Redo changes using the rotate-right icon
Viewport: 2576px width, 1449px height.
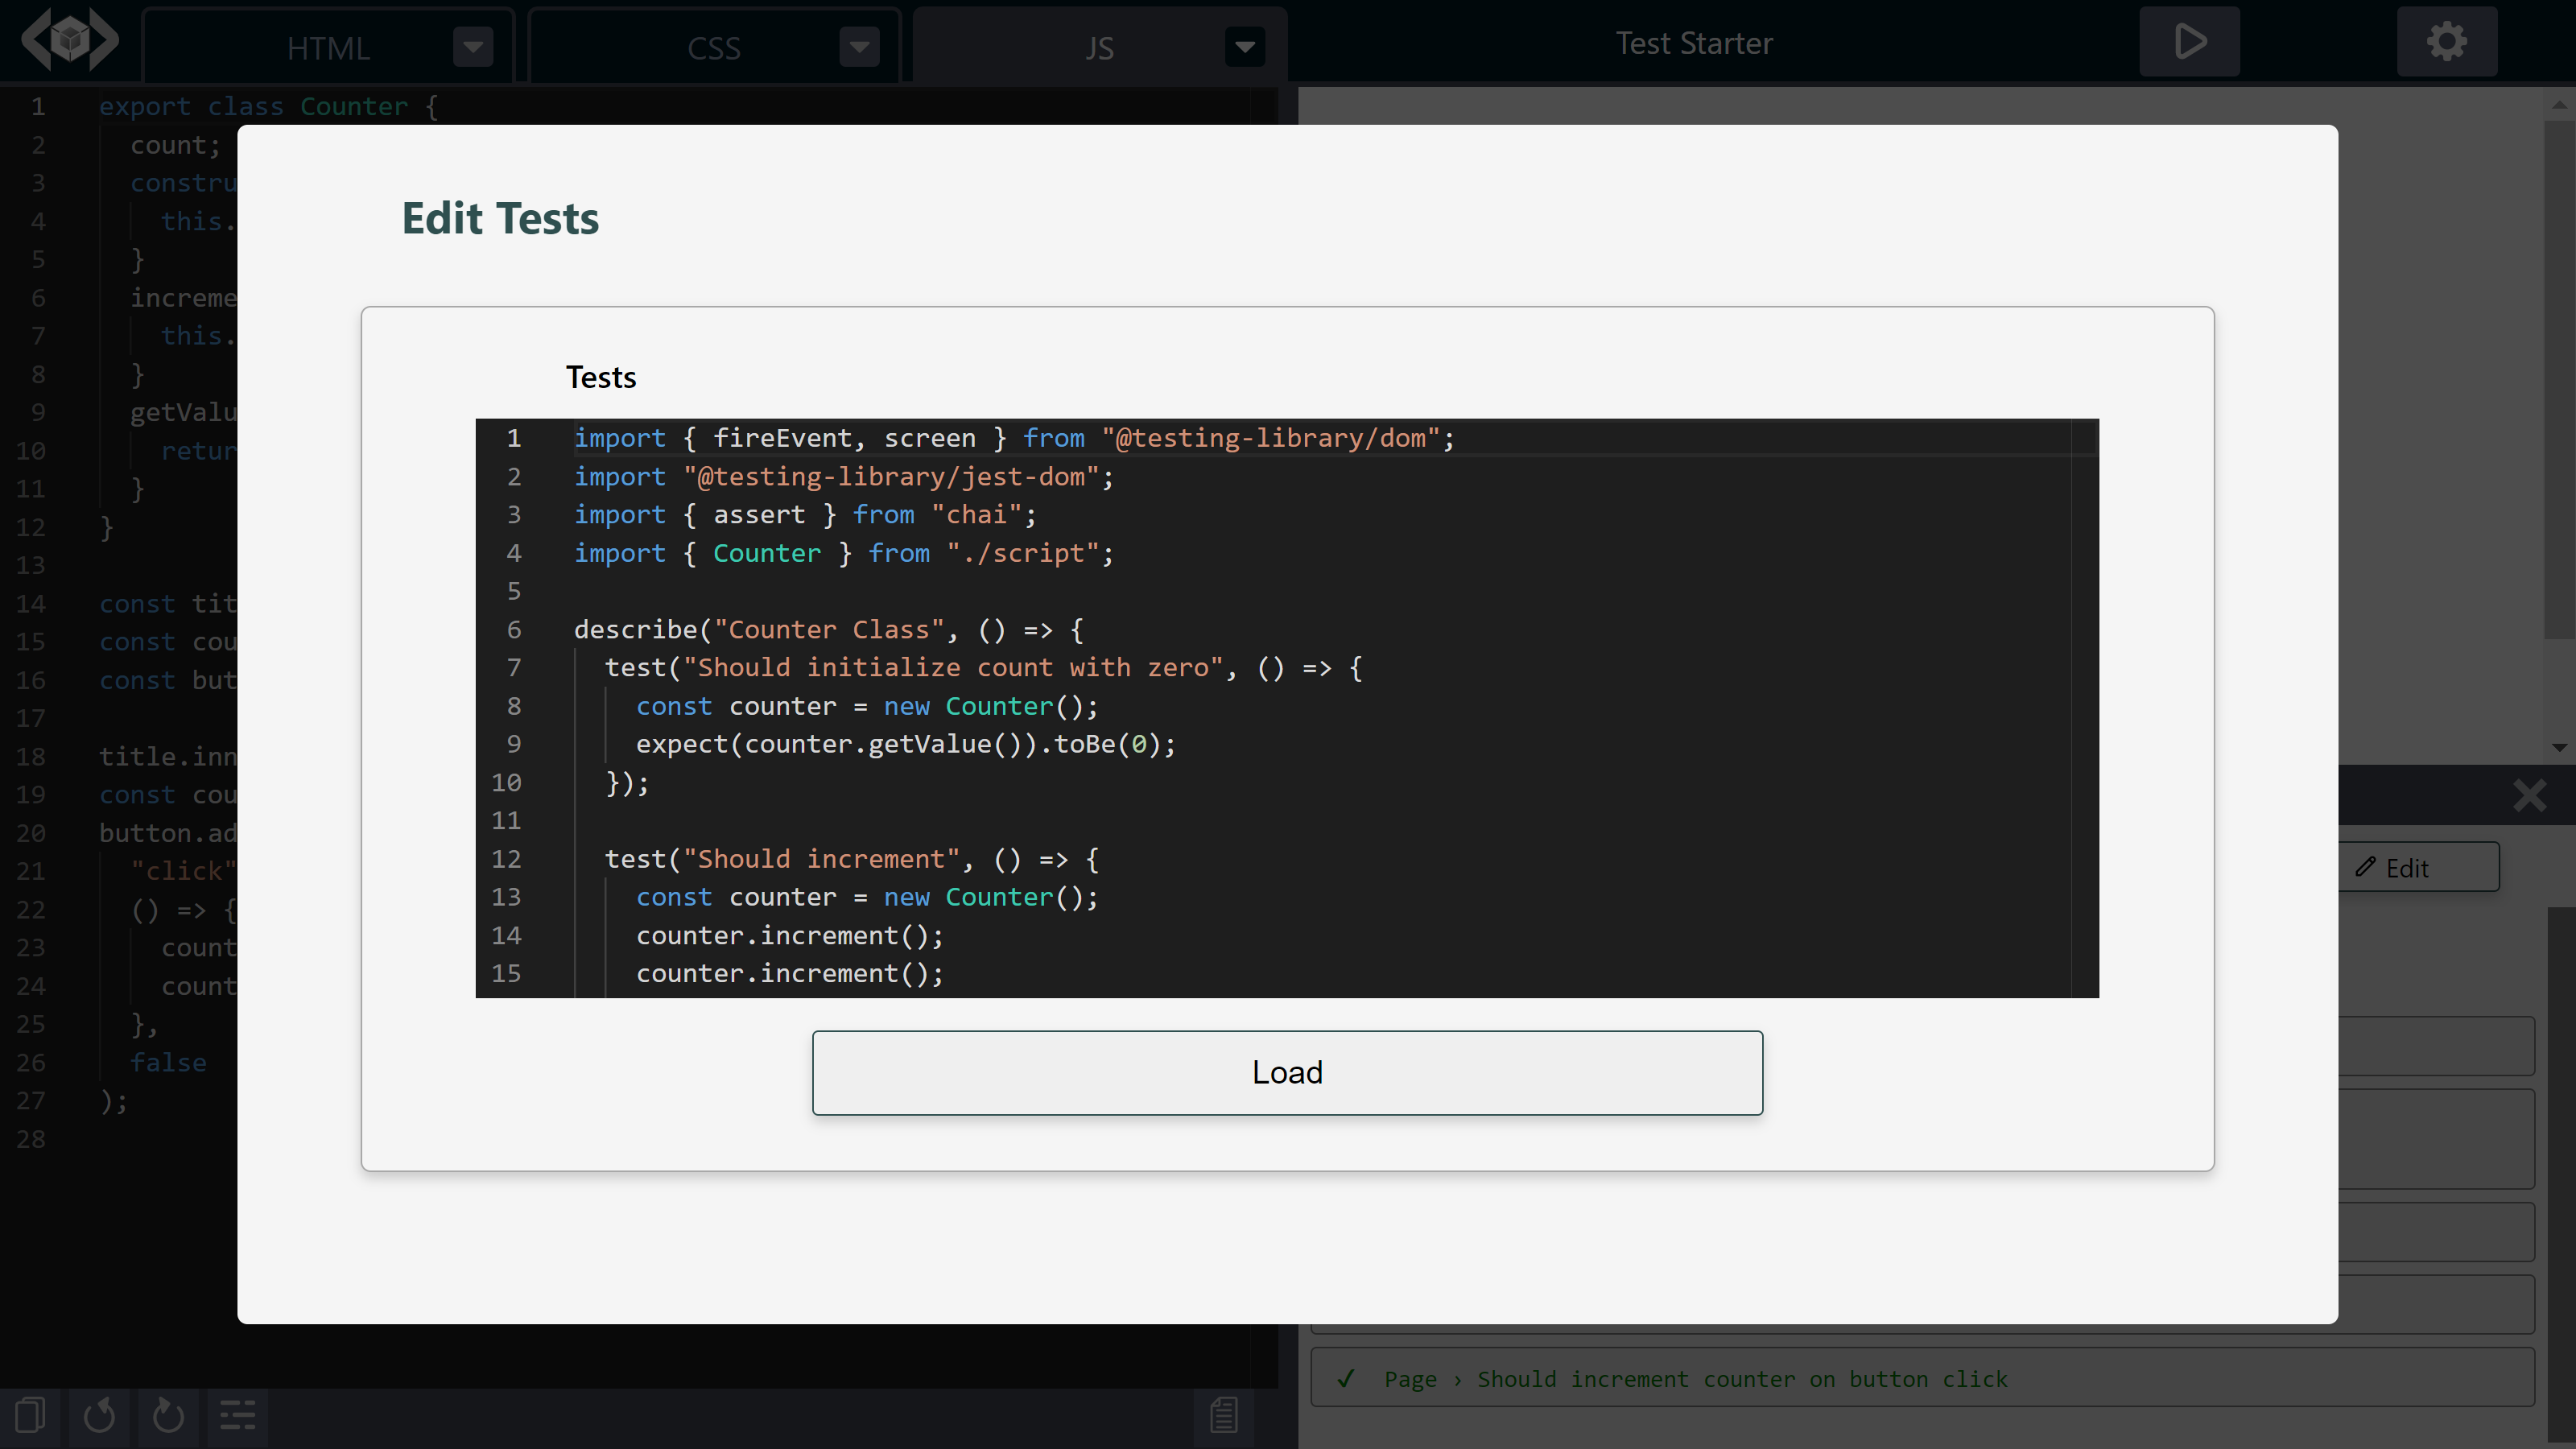(x=167, y=1415)
